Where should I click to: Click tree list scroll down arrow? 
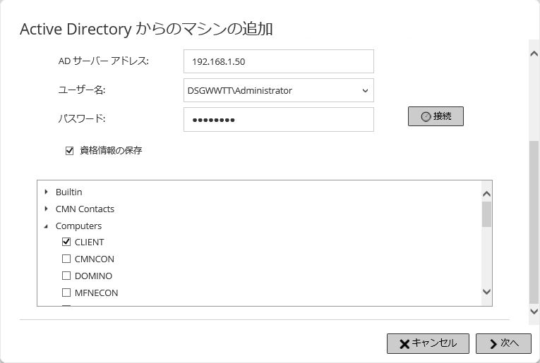tap(486, 292)
